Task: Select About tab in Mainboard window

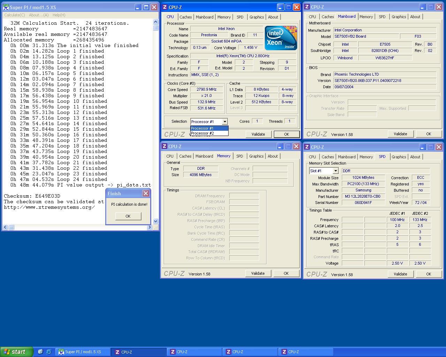Action: [x=415, y=17]
